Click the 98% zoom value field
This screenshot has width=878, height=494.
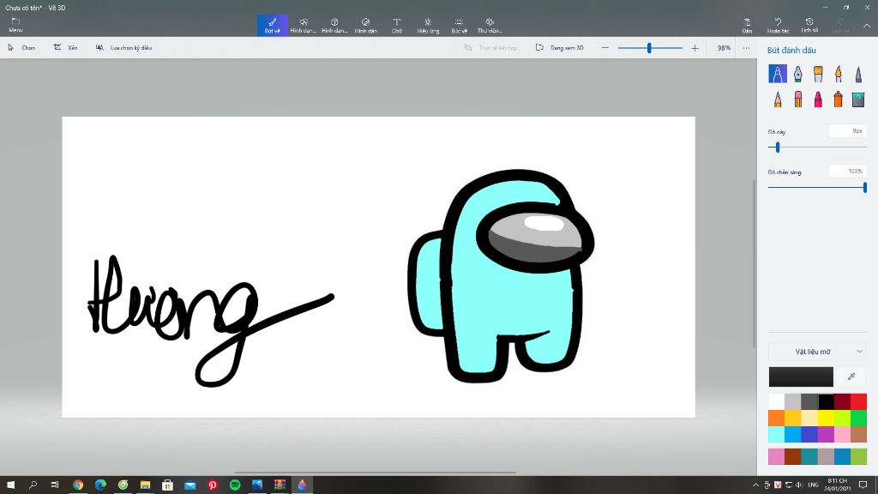tap(724, 48)
